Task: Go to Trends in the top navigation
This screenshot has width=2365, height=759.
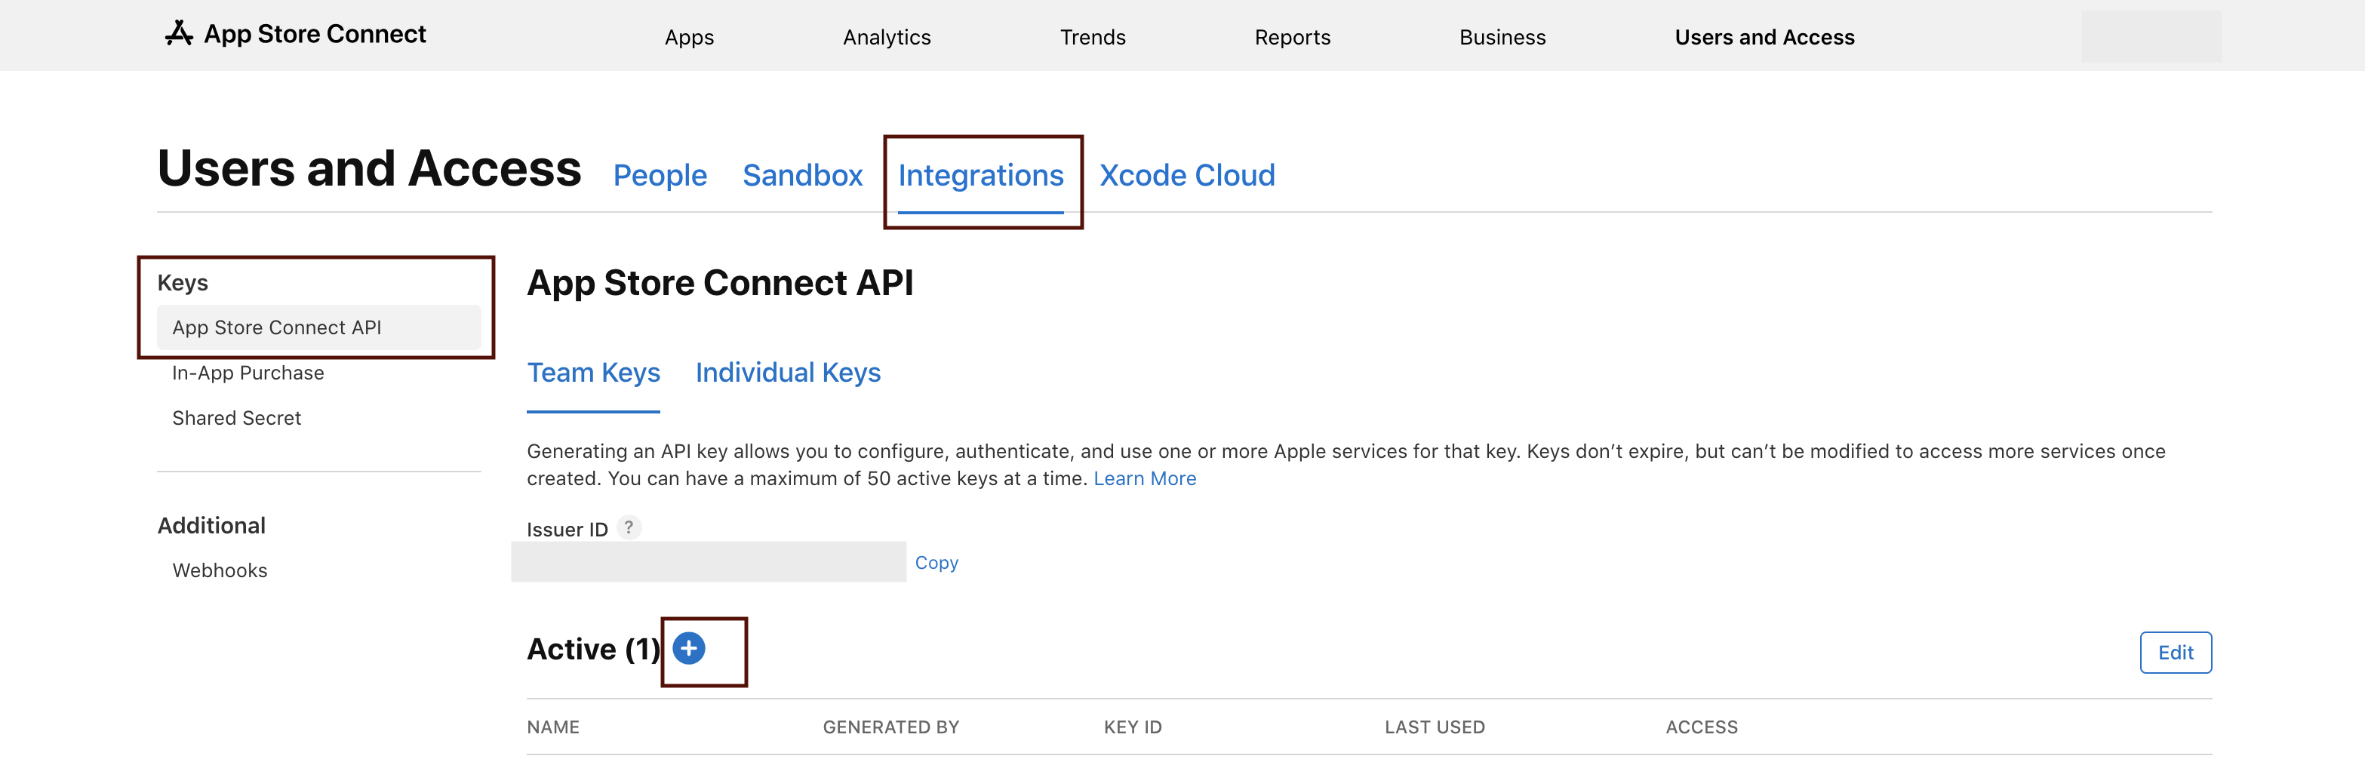Action: pos(1093,37)
